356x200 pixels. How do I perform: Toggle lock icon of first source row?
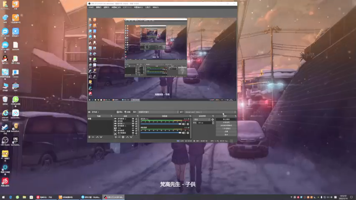(x=136, y=119)
